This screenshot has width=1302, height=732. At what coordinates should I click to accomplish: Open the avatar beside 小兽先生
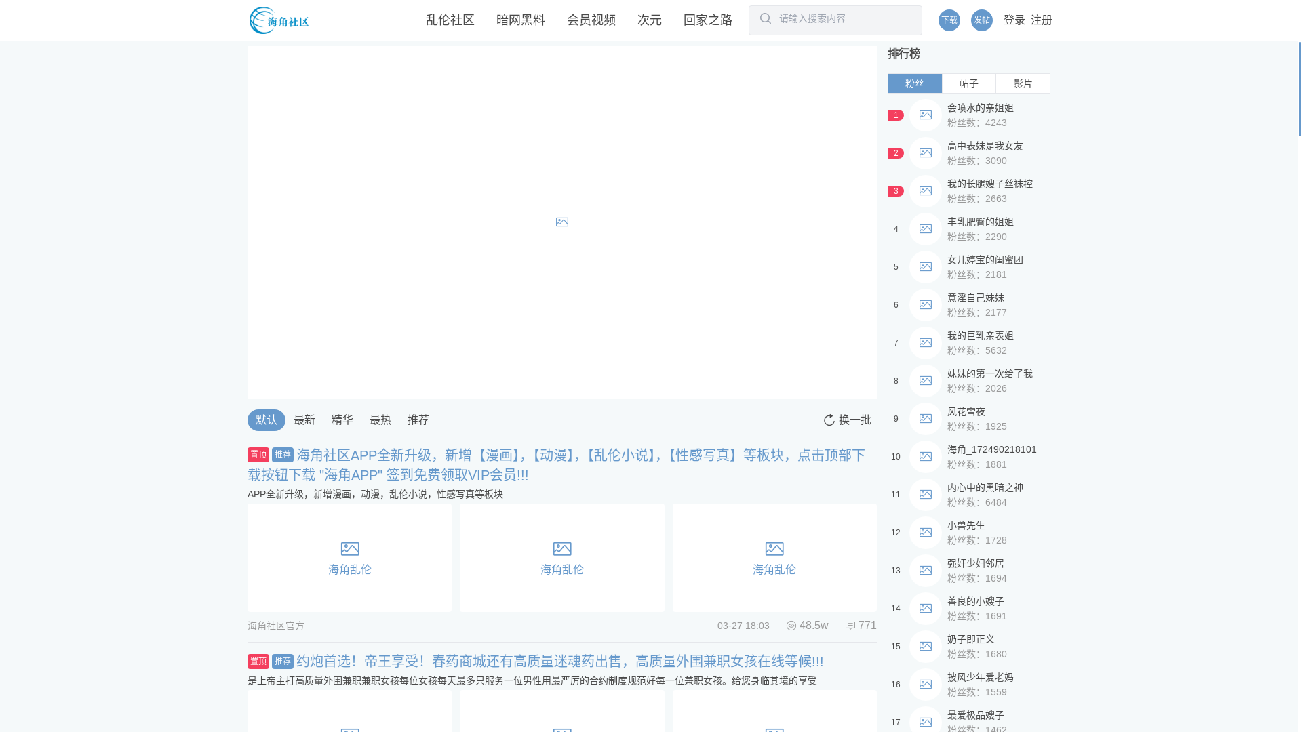pos(926,533)
